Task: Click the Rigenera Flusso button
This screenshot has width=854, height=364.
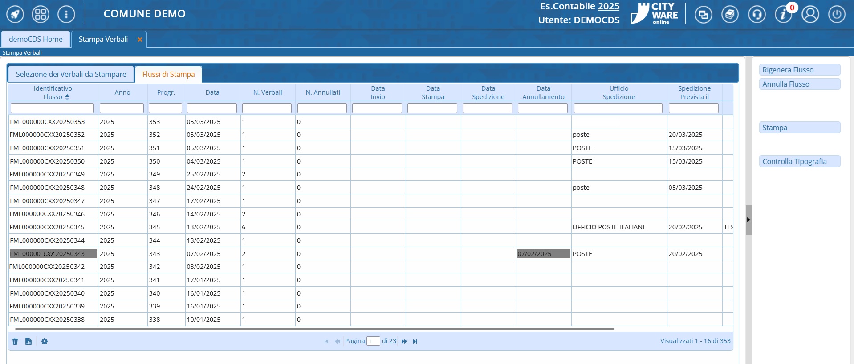Action: tap(799, 70)
